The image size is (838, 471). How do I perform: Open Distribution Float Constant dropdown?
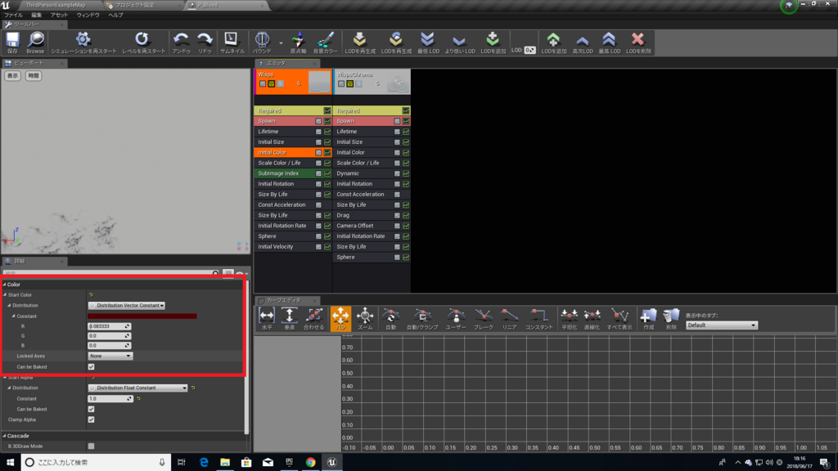click(137, 388)
